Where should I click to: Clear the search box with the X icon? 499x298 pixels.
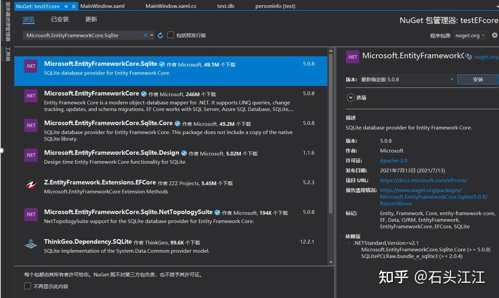(145, 34)
